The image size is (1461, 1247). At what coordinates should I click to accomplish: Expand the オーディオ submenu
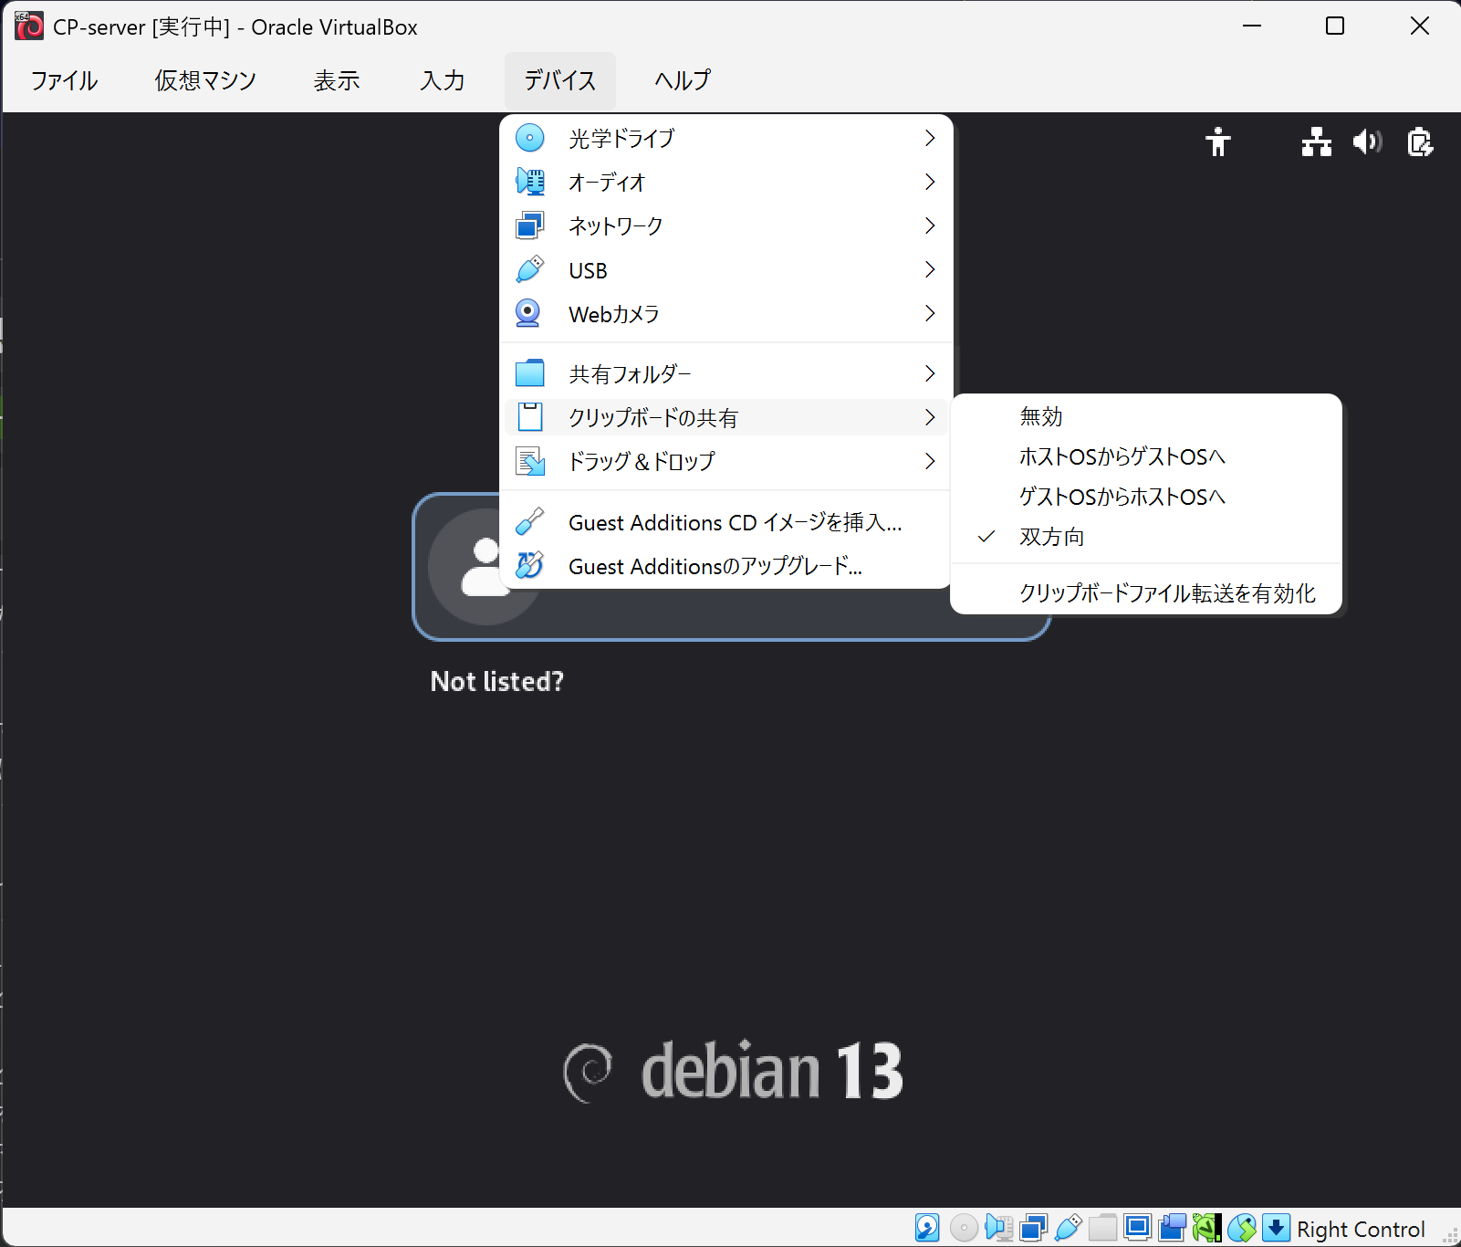(x=726, y=182)
